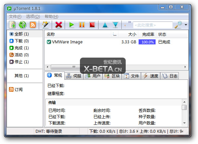
Task: Open the search engine dropdown arrow
Action: [186, 25]
